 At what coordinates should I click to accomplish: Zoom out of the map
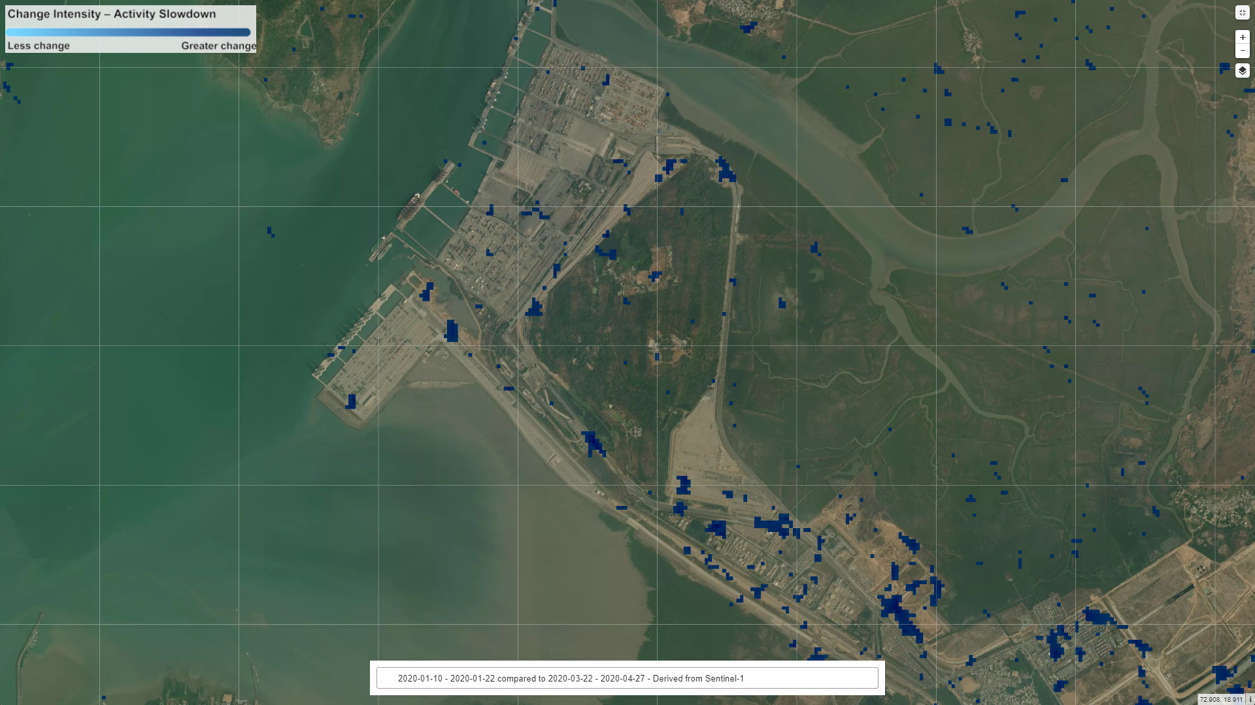tap(1242, 51)
